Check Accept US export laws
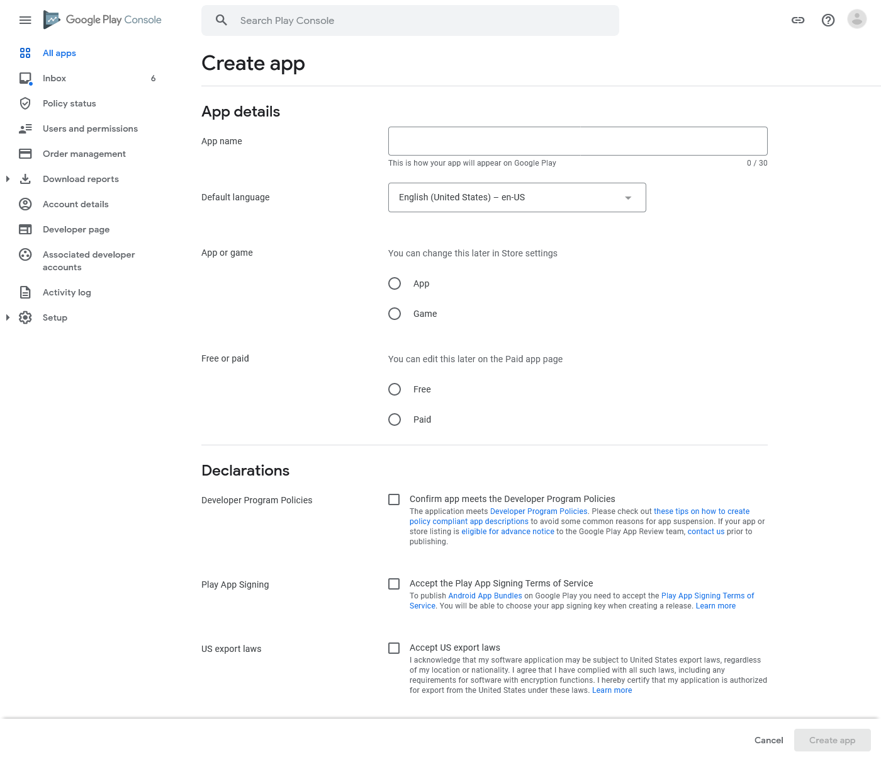Image resolution: width=881 pixels, height=759 pixels. 394,648
